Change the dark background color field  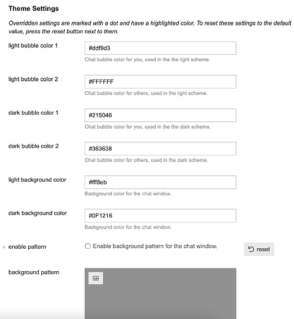tap(160, 216)
